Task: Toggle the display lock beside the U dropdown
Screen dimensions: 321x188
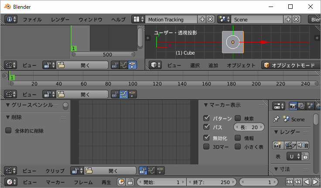Action: (x=305, y=157)
